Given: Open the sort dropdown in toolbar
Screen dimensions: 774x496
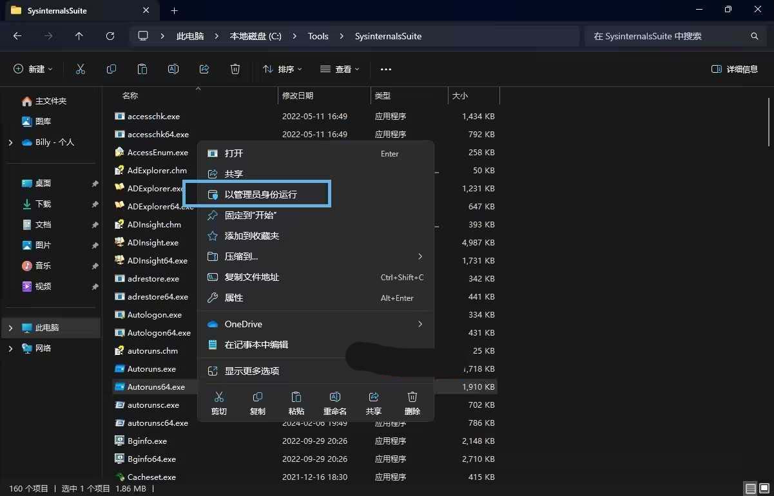Looking at the screenshot, I should pyautogui.click(x=282, y=69).
